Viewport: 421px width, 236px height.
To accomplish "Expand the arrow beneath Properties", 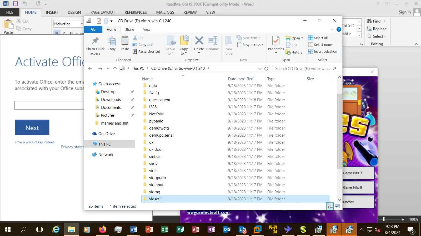I will (x=276, y=53).
